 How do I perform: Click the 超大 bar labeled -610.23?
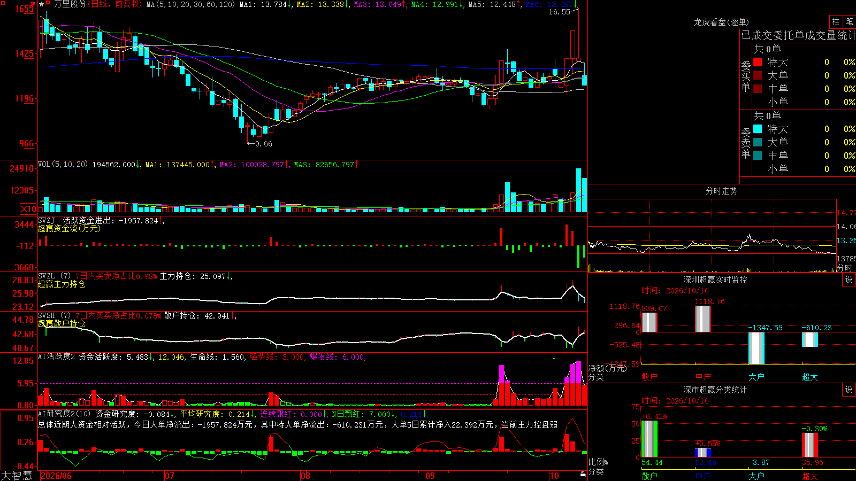tap(810, 339)
